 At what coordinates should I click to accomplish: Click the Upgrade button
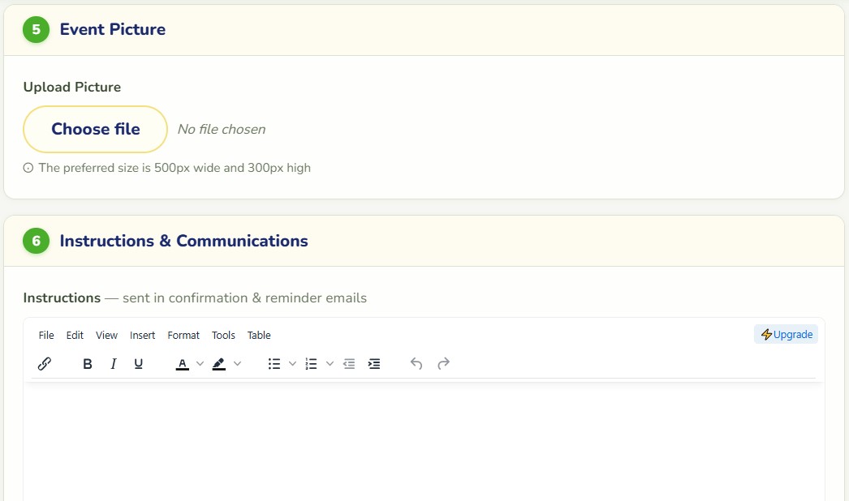[787, 334]
